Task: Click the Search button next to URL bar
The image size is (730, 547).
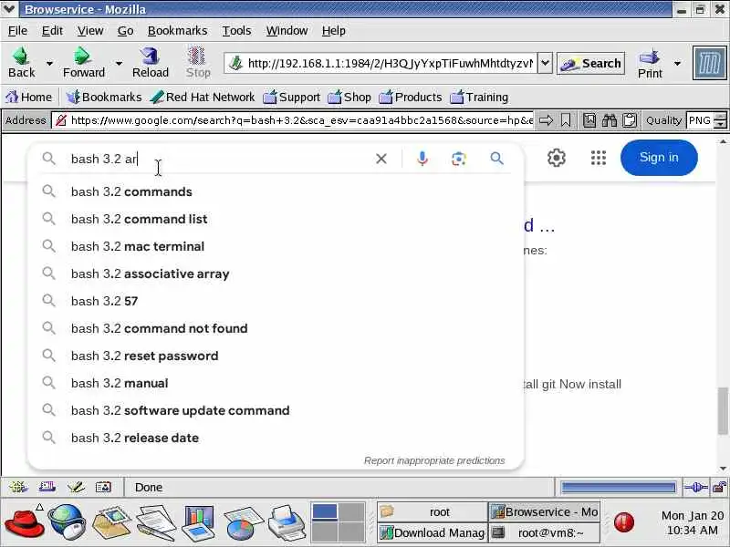Action: pyautogui.click(x=590, y=63)
